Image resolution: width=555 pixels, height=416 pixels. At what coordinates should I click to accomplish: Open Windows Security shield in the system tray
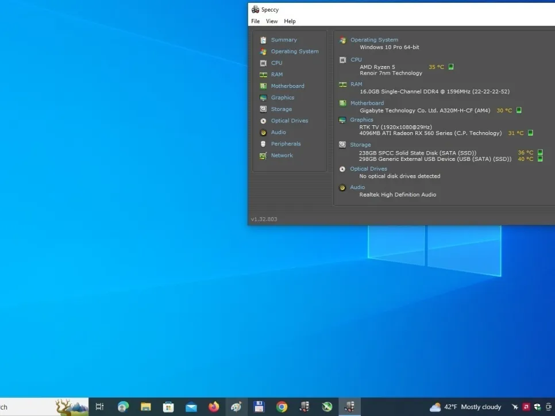point(537,407)
